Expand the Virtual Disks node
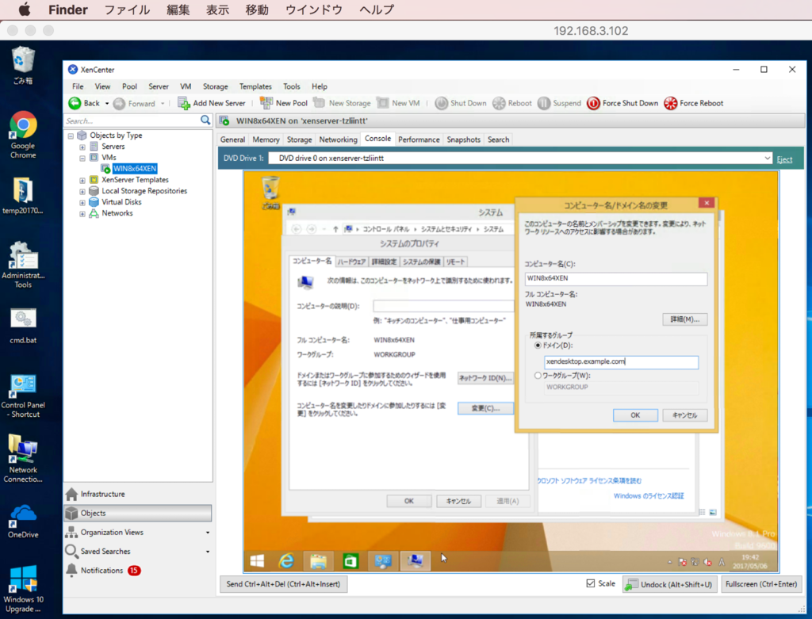 pos(82,202)
